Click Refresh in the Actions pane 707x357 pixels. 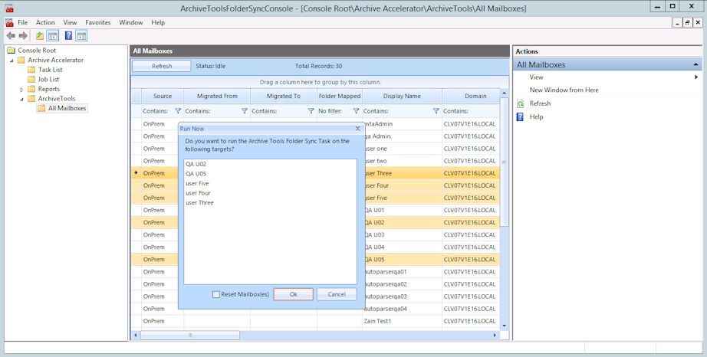tap(540, 103)
